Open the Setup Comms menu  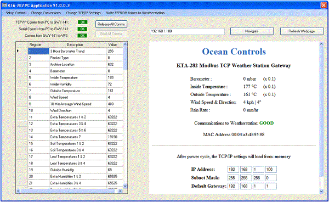coord(15,13)
